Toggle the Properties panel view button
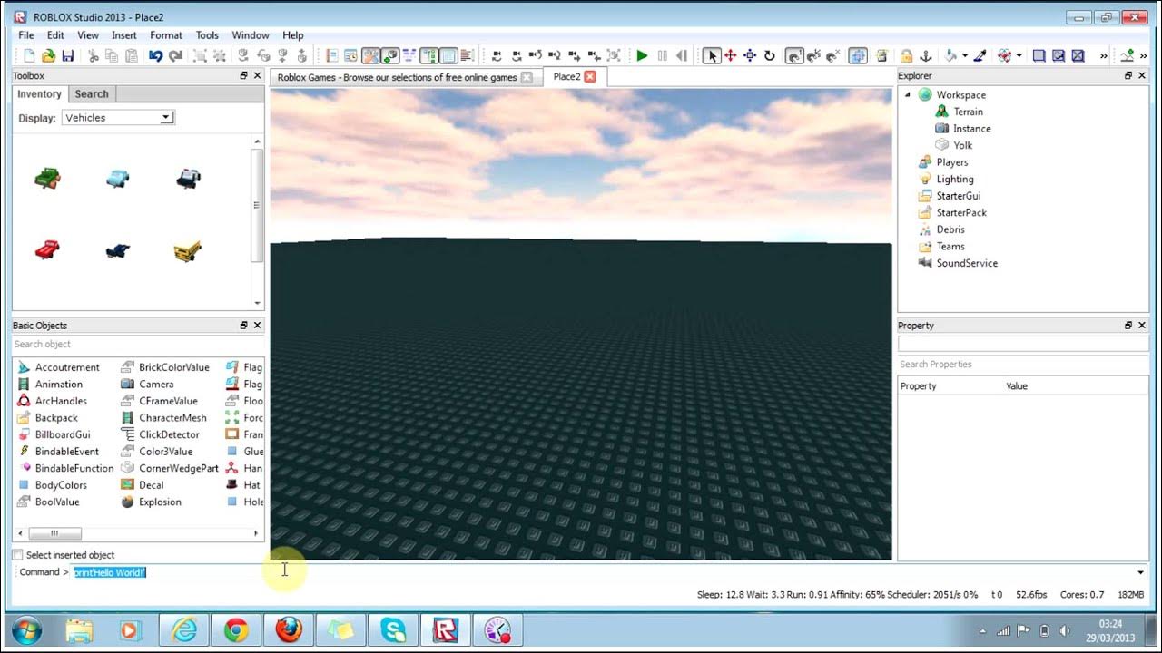The height and width of the screenshot is (653, 1162). (449, 55)
